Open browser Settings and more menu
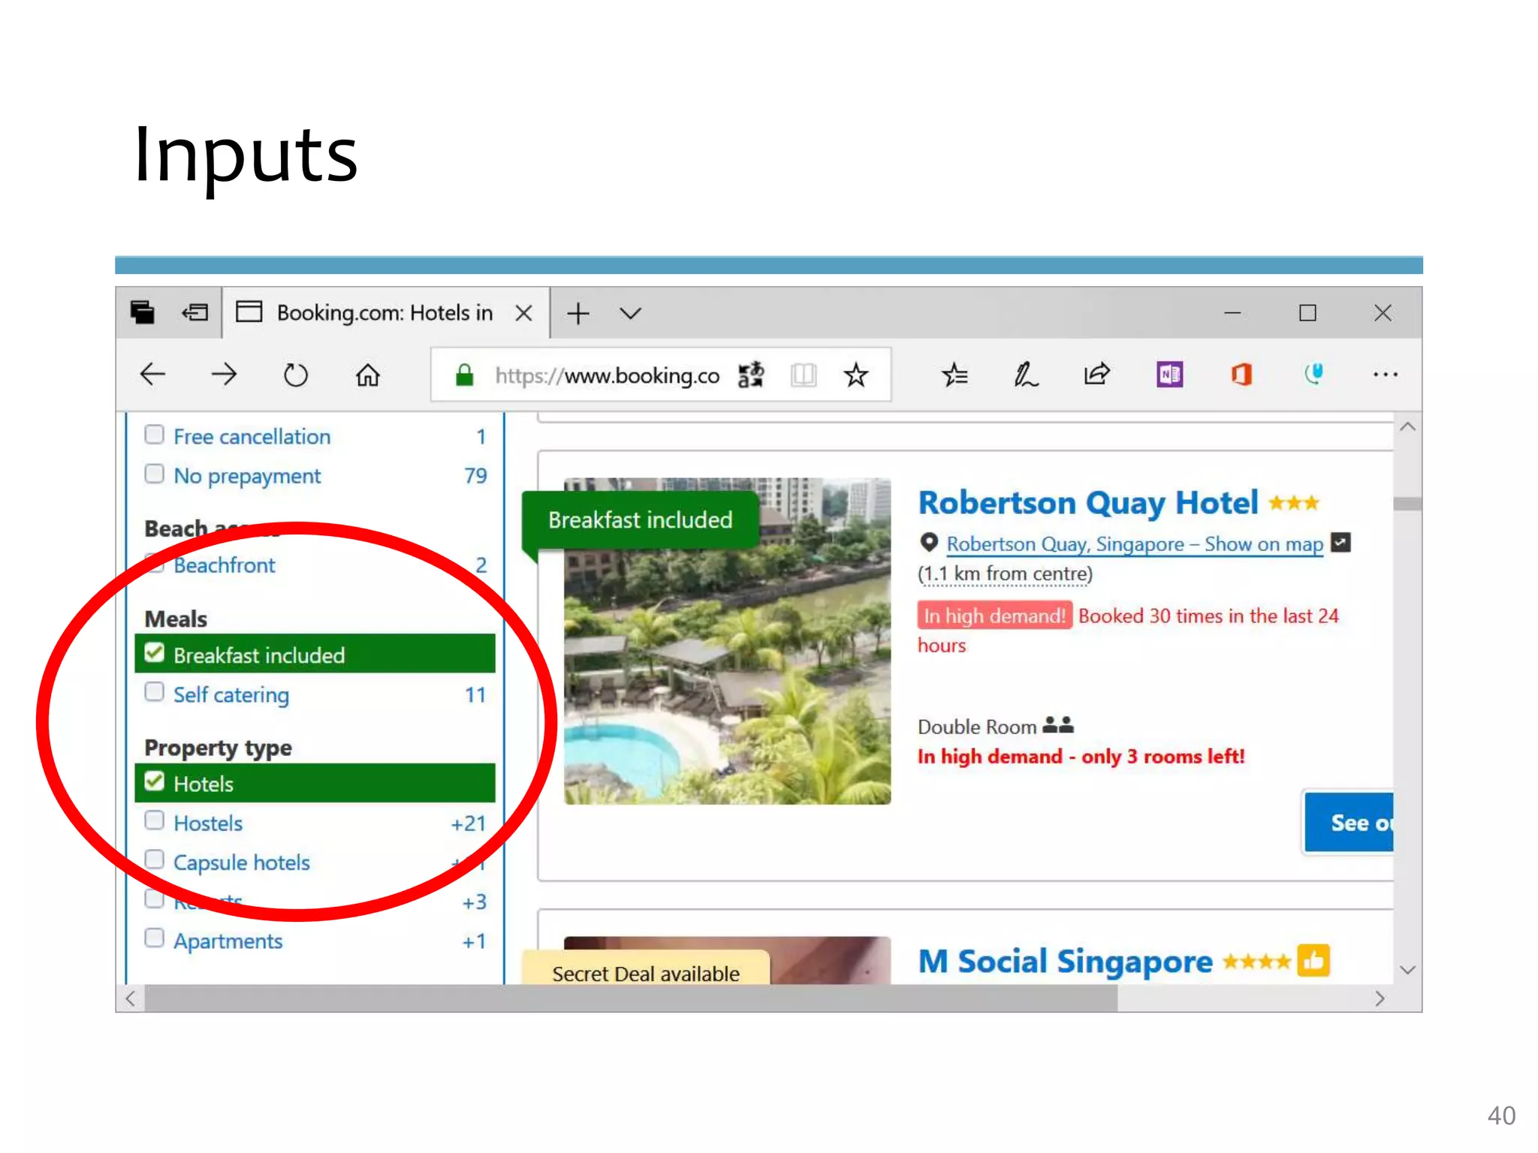The height and width of the screenshot is (1153, 1538). click(1385, 375)
